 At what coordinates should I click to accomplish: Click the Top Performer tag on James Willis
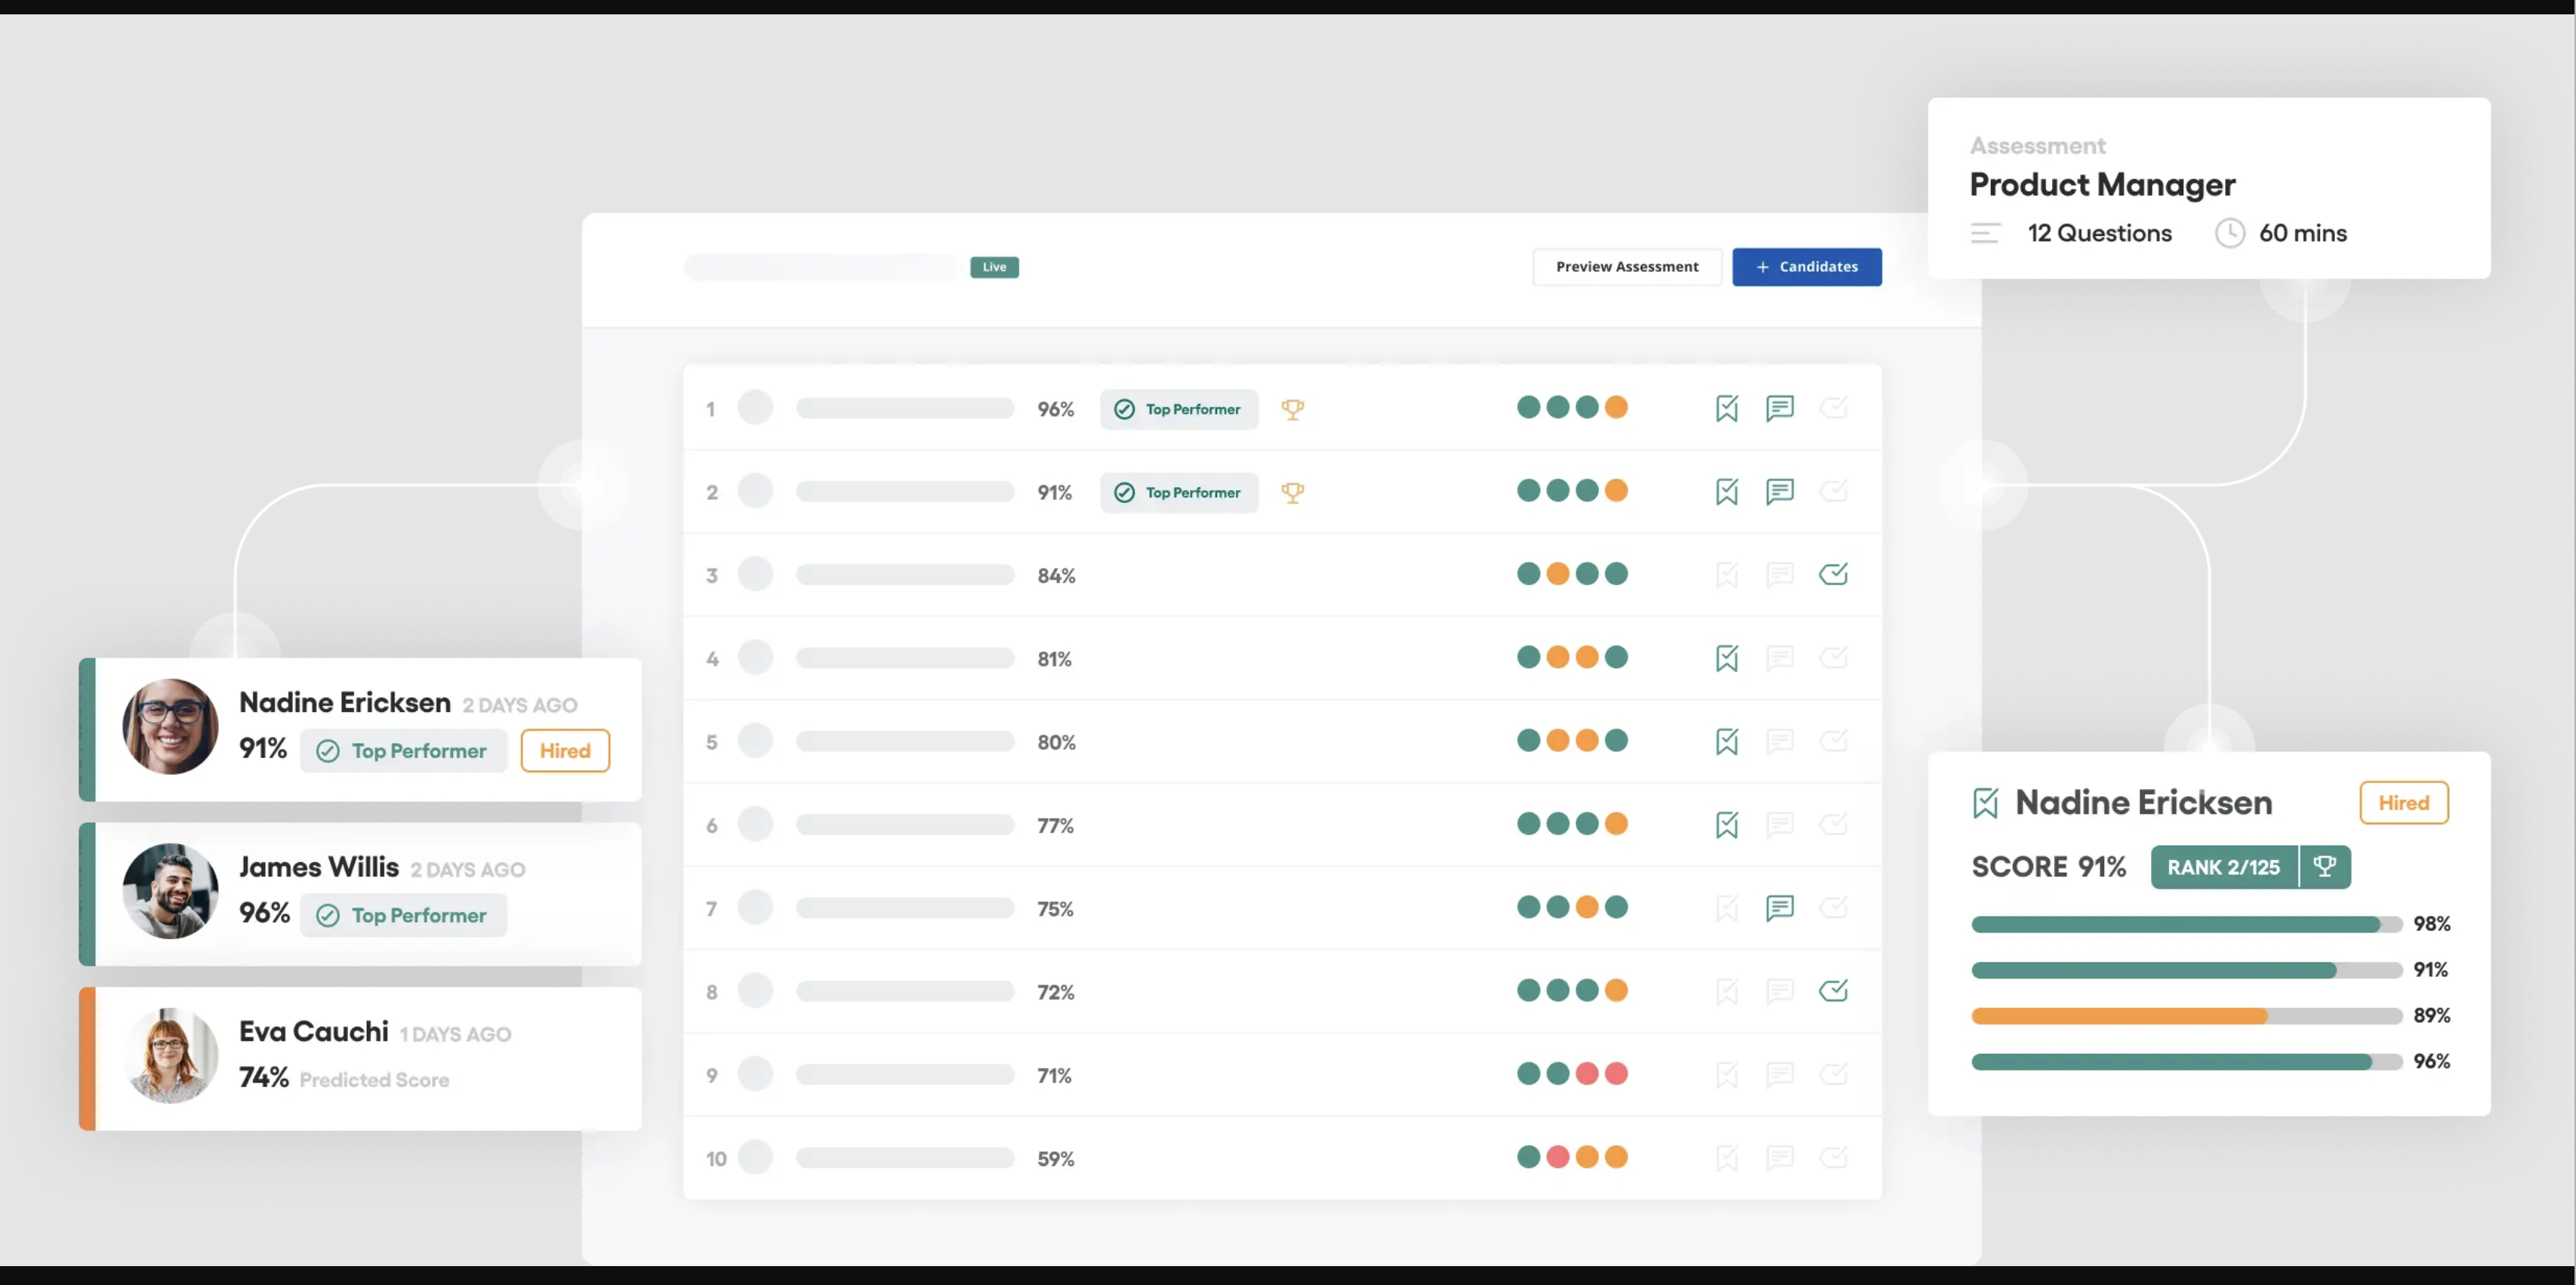click(404, 915)
